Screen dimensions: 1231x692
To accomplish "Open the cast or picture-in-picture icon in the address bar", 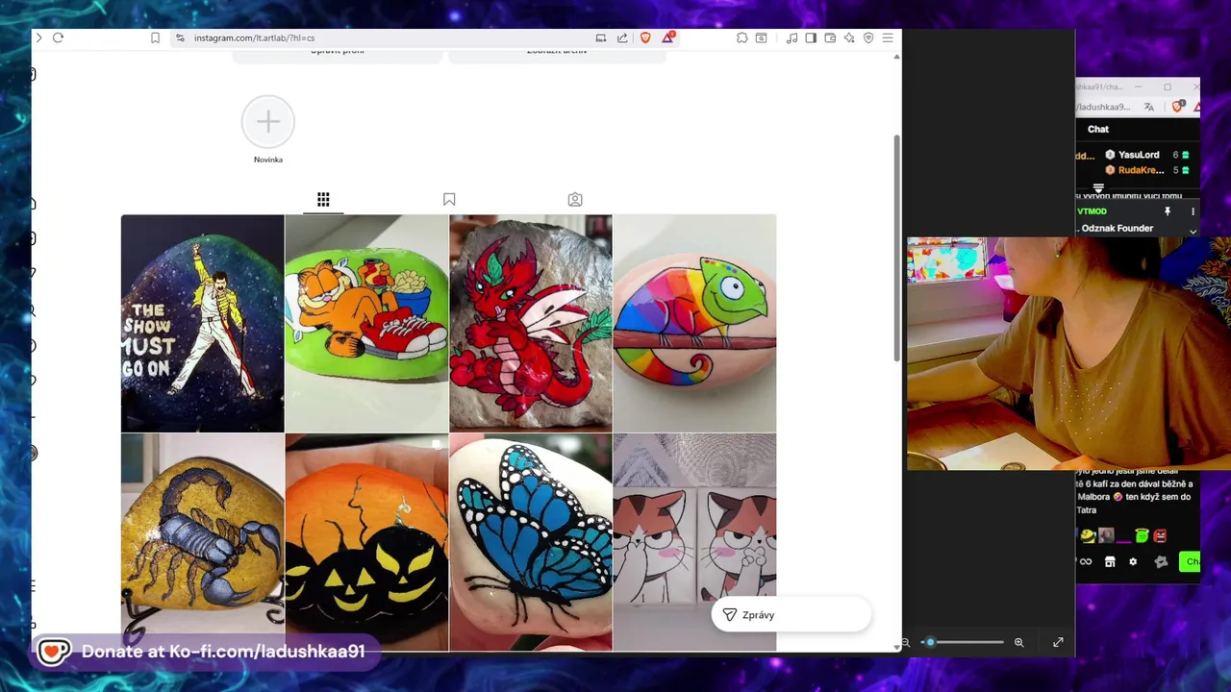I will tap(601, 37).
